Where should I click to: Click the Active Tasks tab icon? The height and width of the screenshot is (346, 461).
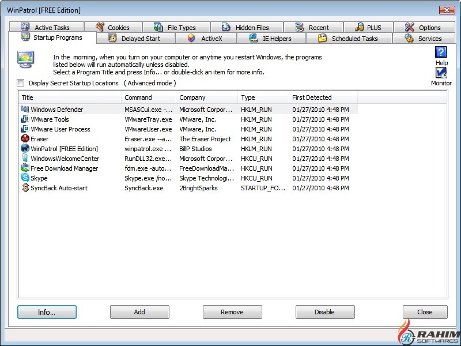(25, 27)
